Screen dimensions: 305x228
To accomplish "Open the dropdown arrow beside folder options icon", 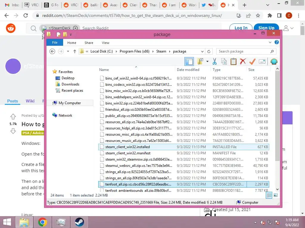I will click(207, 62).
